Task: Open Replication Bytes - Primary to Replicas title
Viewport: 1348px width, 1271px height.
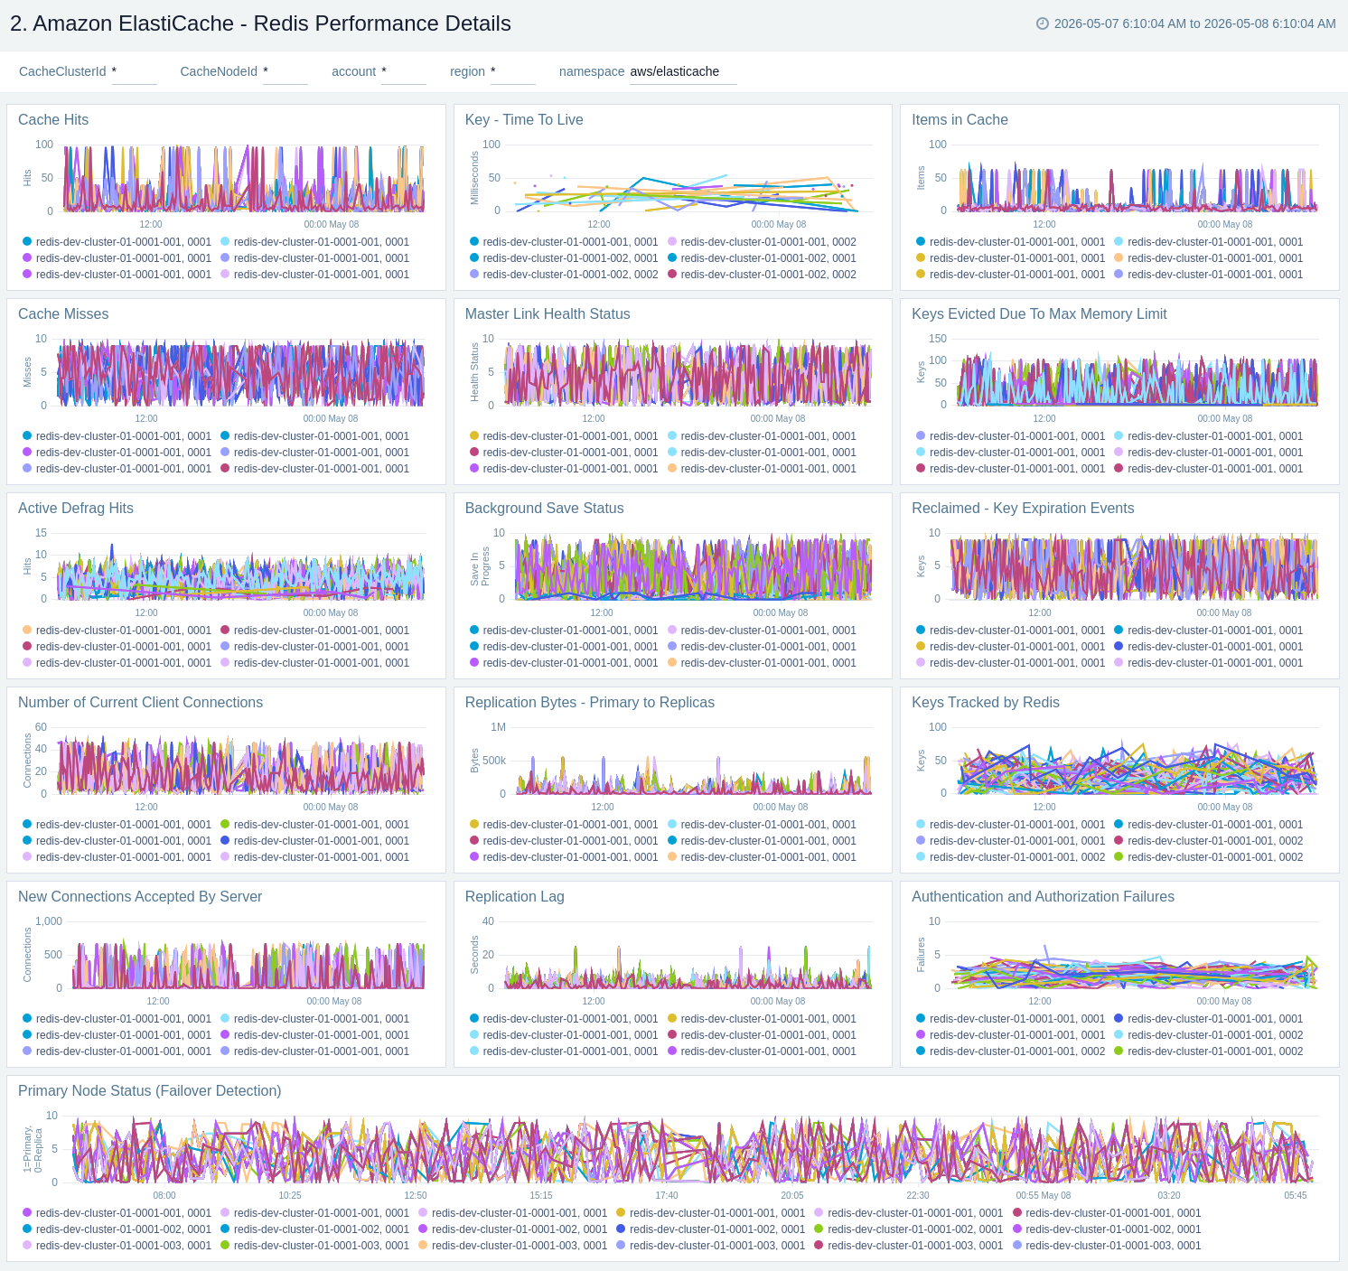Action: (x=590, y=702)
